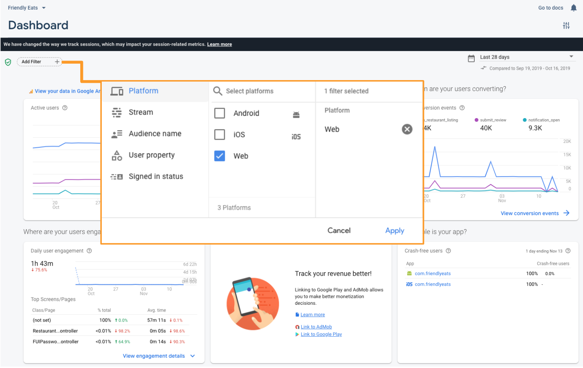
Task: Select the Stream filter category
Action: (155, 112)
